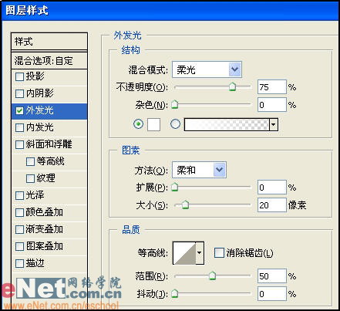340x311 pixels.
Task: Enable the 渐变叠加 checkbox
Action: [x=19, y=229]
